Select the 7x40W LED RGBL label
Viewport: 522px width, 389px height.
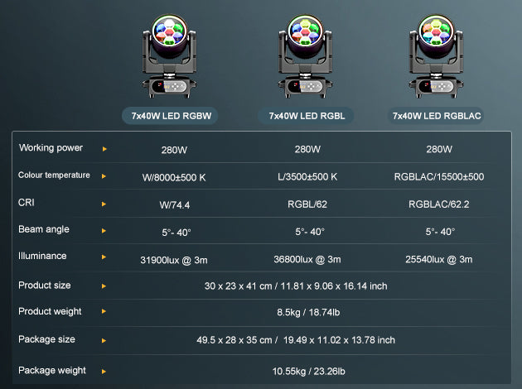[307, 116]
